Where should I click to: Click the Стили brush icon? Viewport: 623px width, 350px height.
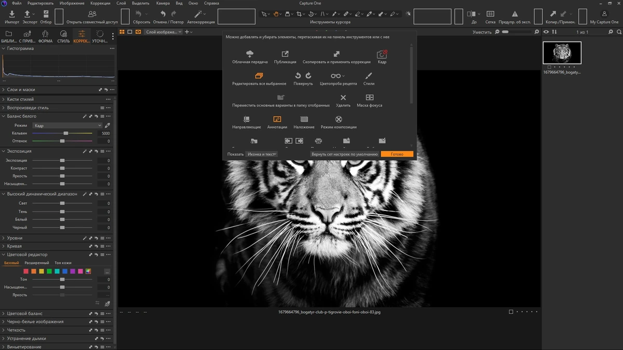click(369, 76)
